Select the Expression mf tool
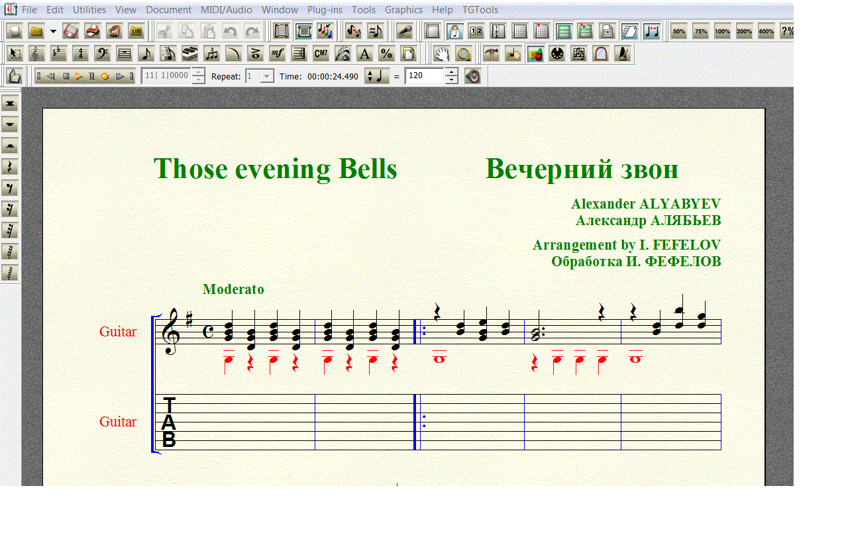Viewport: 844px width, 541px height. pos(278,54)
